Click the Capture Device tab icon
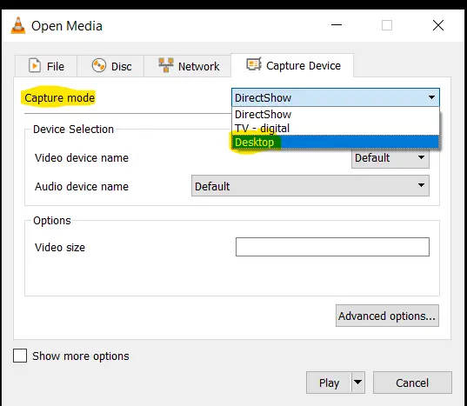 pyautogui.click(x=254, y=64)
